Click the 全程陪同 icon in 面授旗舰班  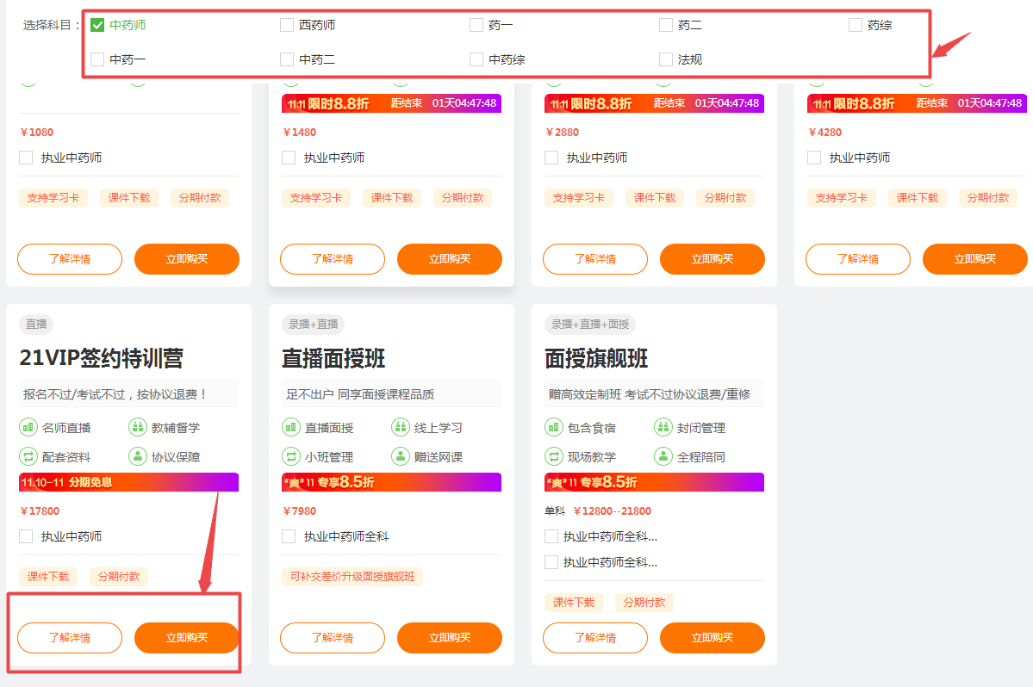click(x=663, y=456)
